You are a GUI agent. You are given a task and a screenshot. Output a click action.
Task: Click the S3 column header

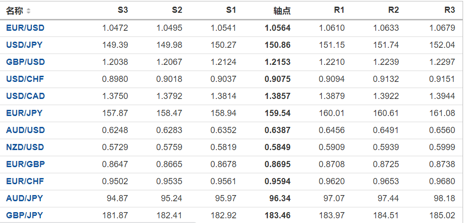point(123,10)
